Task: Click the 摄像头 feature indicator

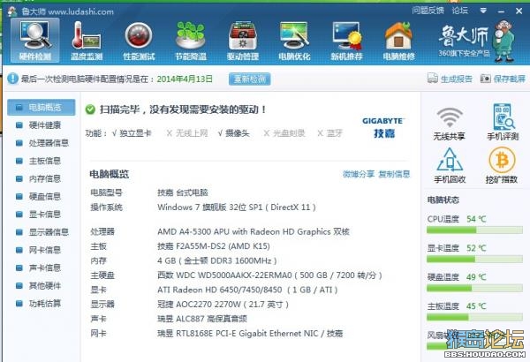Action: point(233,133)
